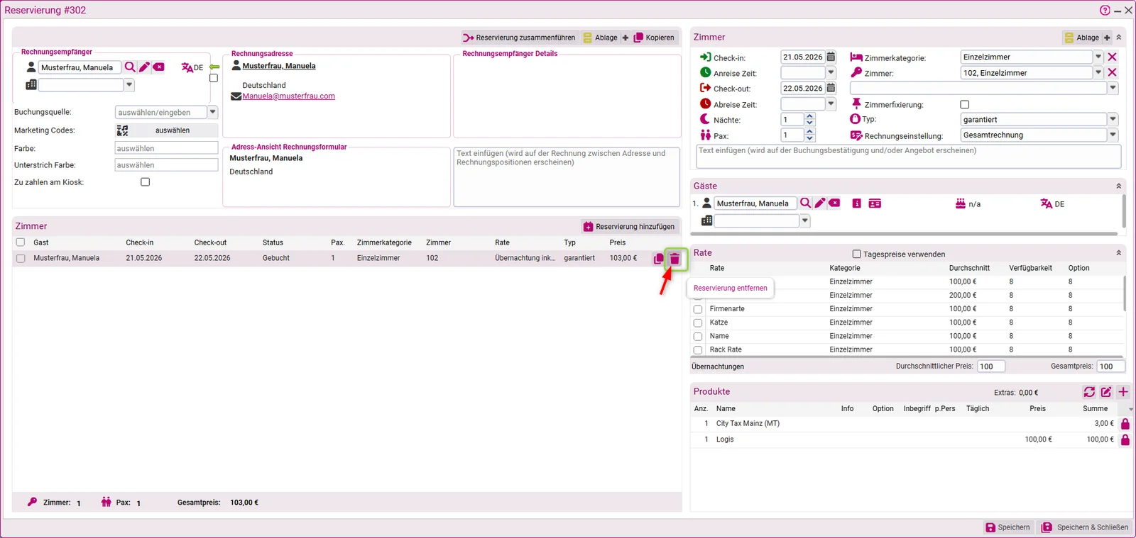The image size is (1136, 538).
Task: Remove the assigned room 102, Einzelzimmer
Action: coord(1113,73)
